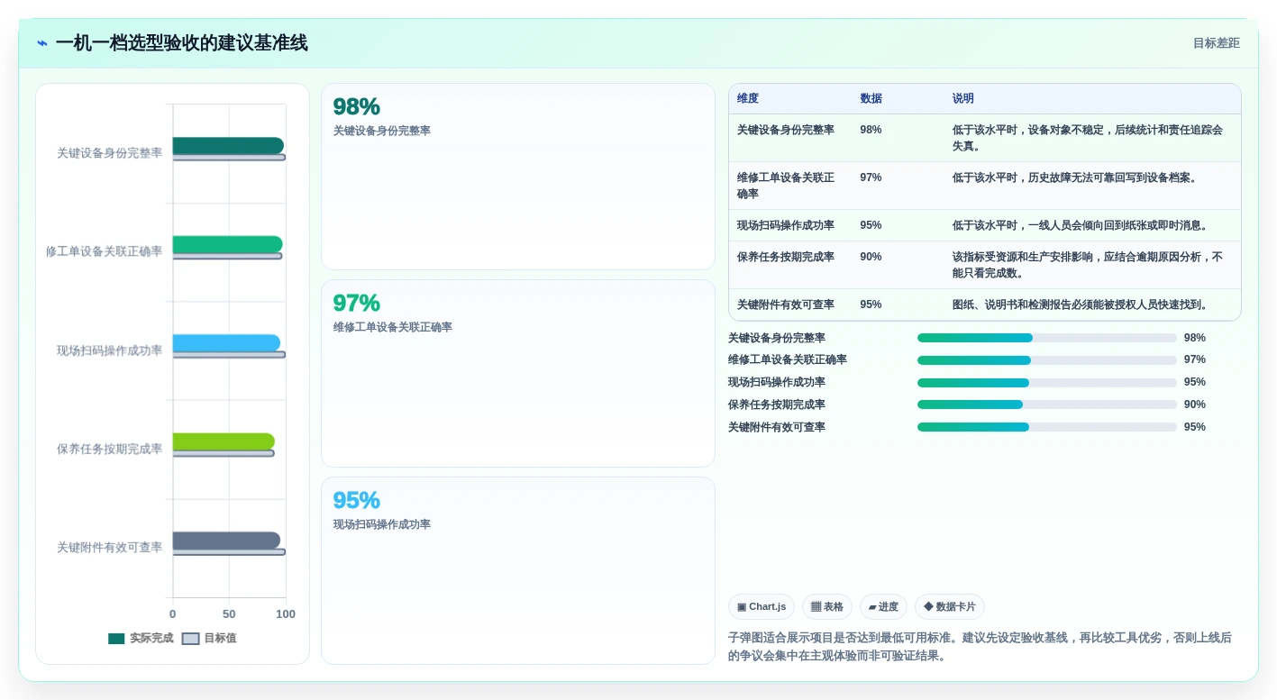This screenshot has width=1277, height=700.
Task: Open the 98% 关键设备身份完整率 card
Action: click(518, 177)
